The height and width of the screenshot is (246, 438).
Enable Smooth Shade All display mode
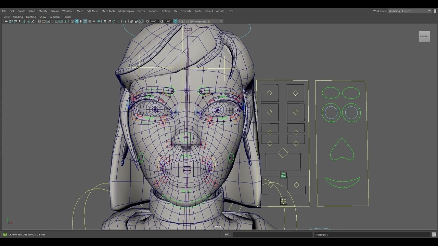click(x=76, y=21)
